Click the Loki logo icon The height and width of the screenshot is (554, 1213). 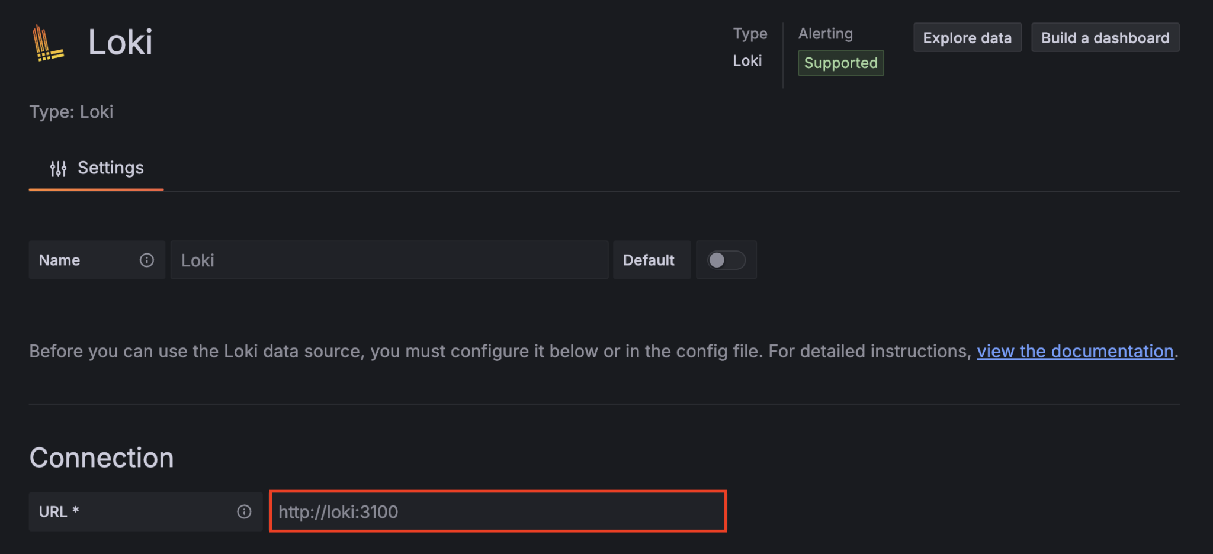47,43
